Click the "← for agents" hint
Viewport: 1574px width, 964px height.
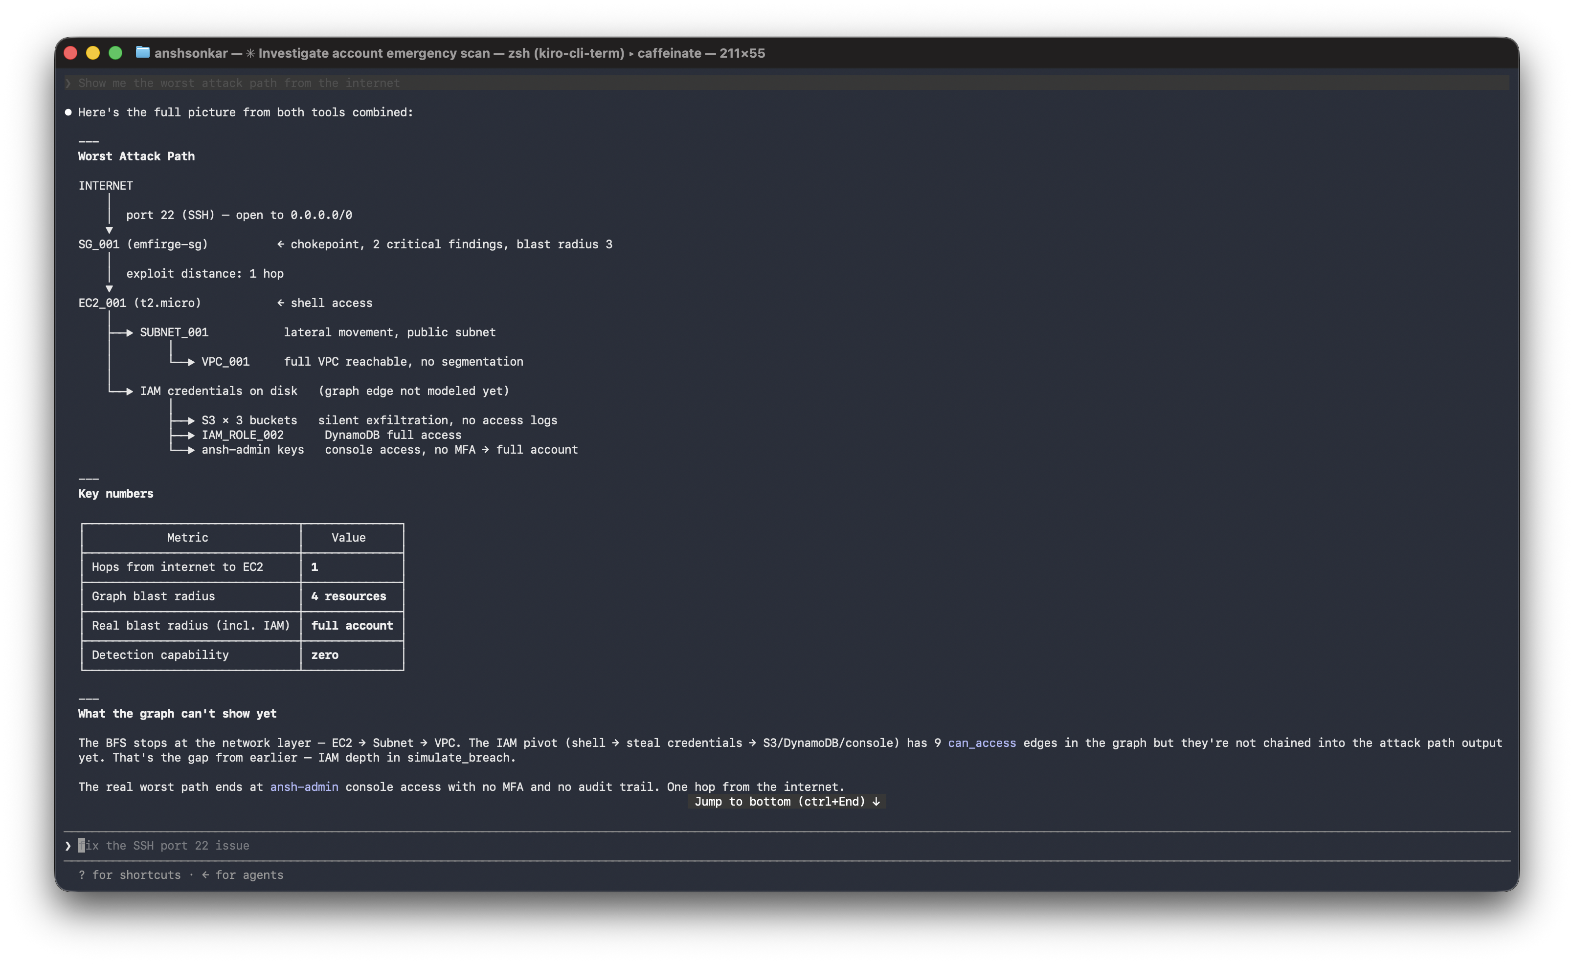(x=243, y=875)
